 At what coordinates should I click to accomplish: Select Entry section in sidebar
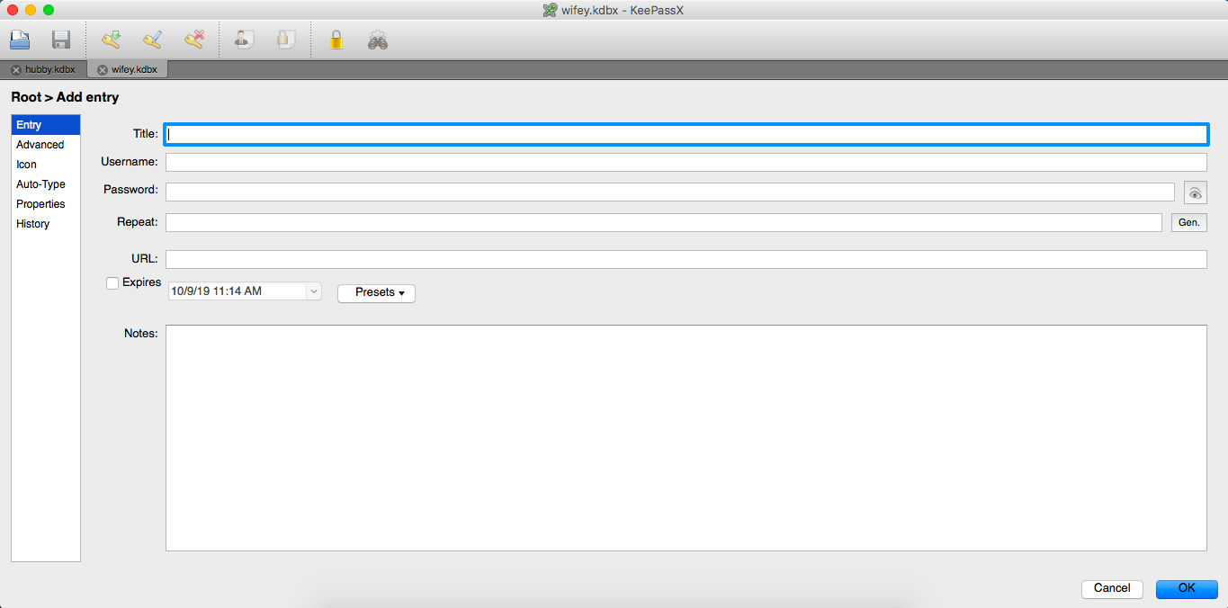46,125
